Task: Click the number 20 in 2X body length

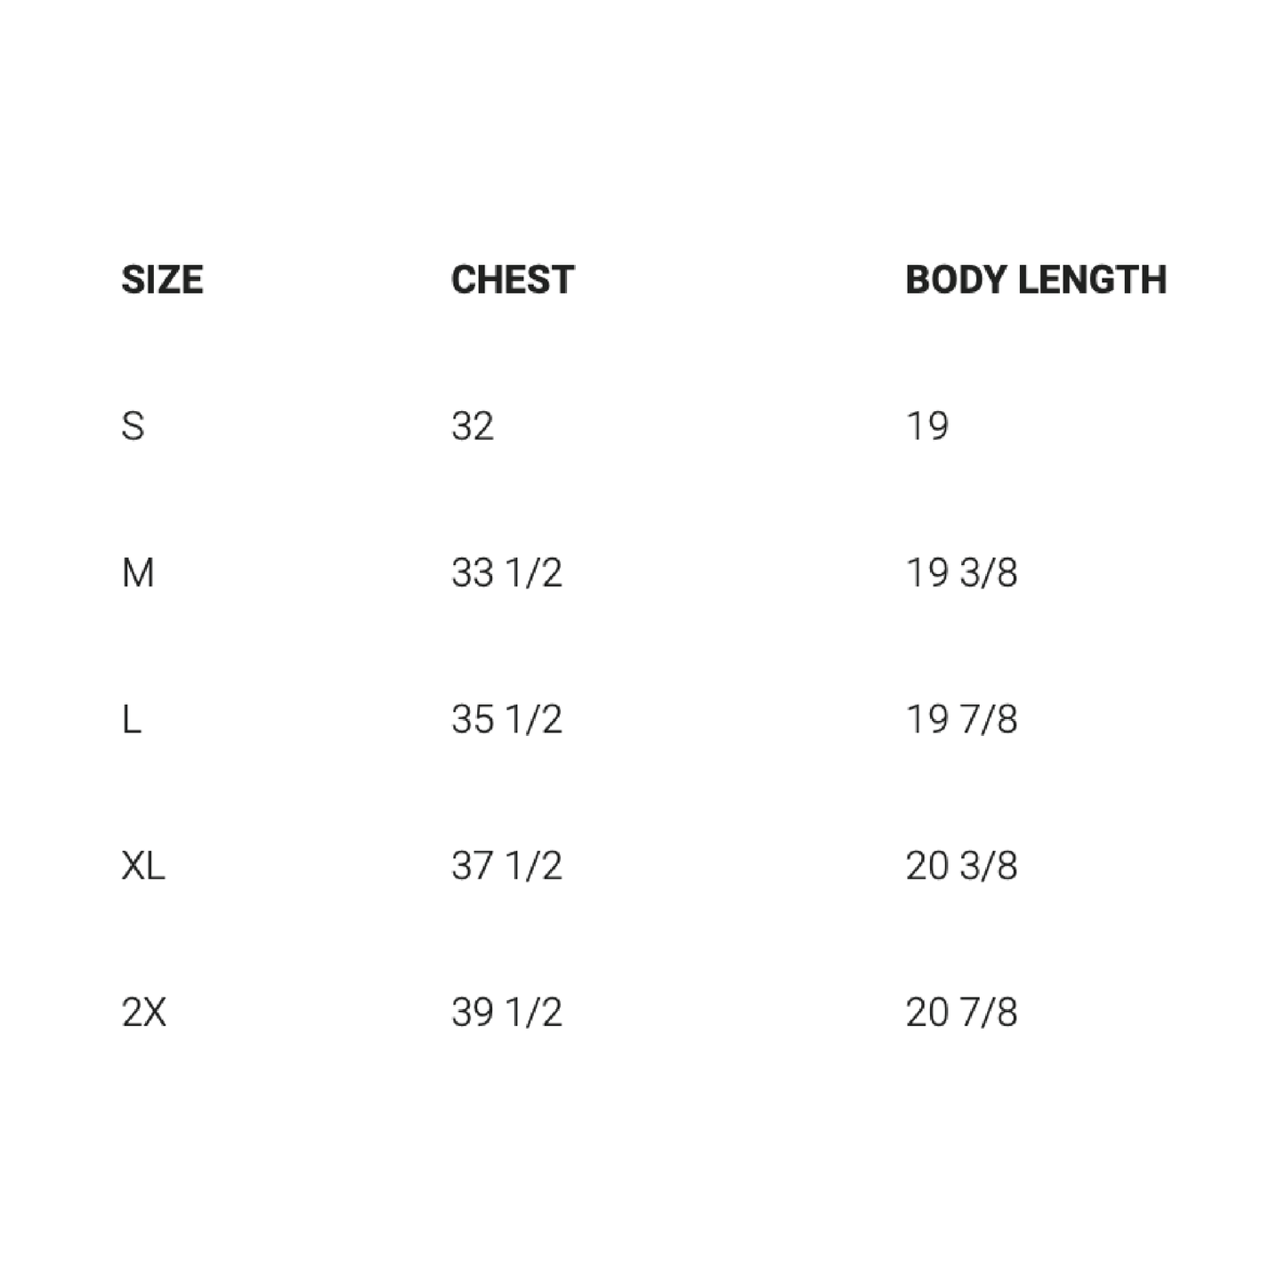Action: click(x=927, y=1013)
